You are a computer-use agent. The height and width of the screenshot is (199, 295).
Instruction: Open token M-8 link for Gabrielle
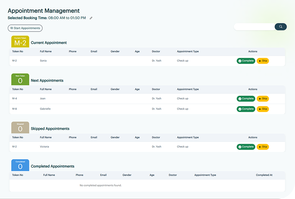14,109
